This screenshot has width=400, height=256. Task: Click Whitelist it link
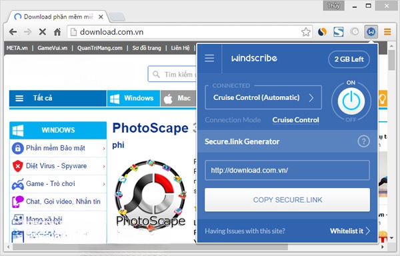[349, 231]
